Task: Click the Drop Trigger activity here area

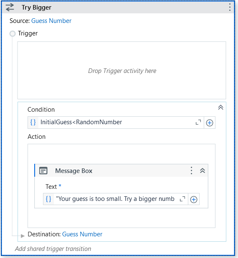Action: coord(122,70)
